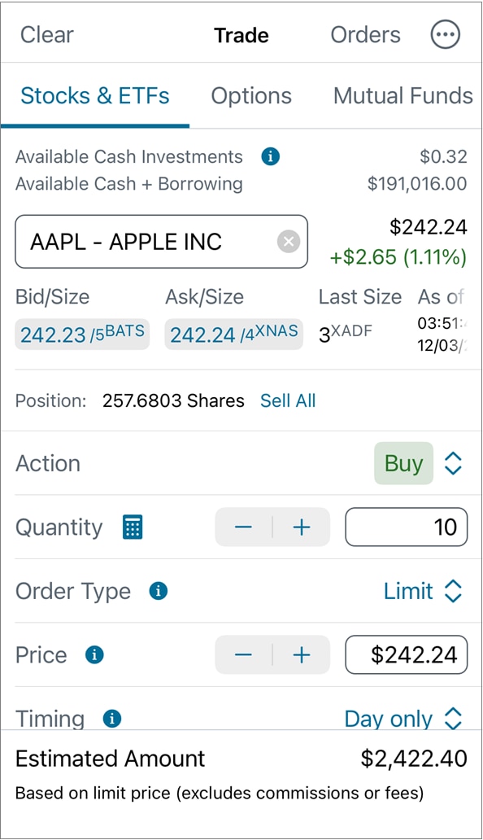
Task: Change the Buy action selector
Action: pos(418,463)
